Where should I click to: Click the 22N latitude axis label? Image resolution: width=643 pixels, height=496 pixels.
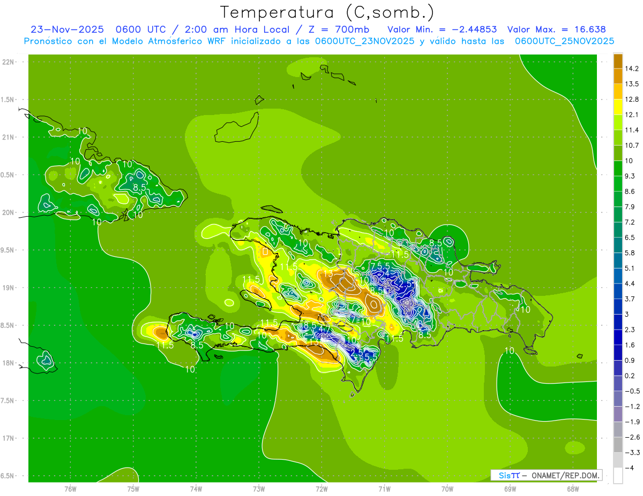tap(9, 62)
